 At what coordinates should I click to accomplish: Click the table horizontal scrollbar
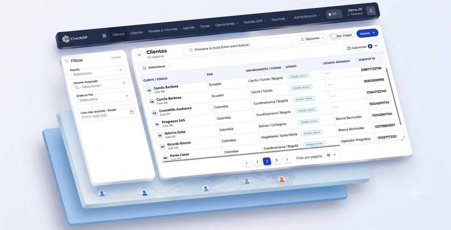click(251, 154)
